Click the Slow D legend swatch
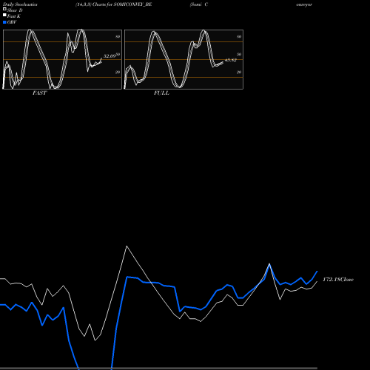The width and height of the screenshot is (370, 370). tap(4, 9)
